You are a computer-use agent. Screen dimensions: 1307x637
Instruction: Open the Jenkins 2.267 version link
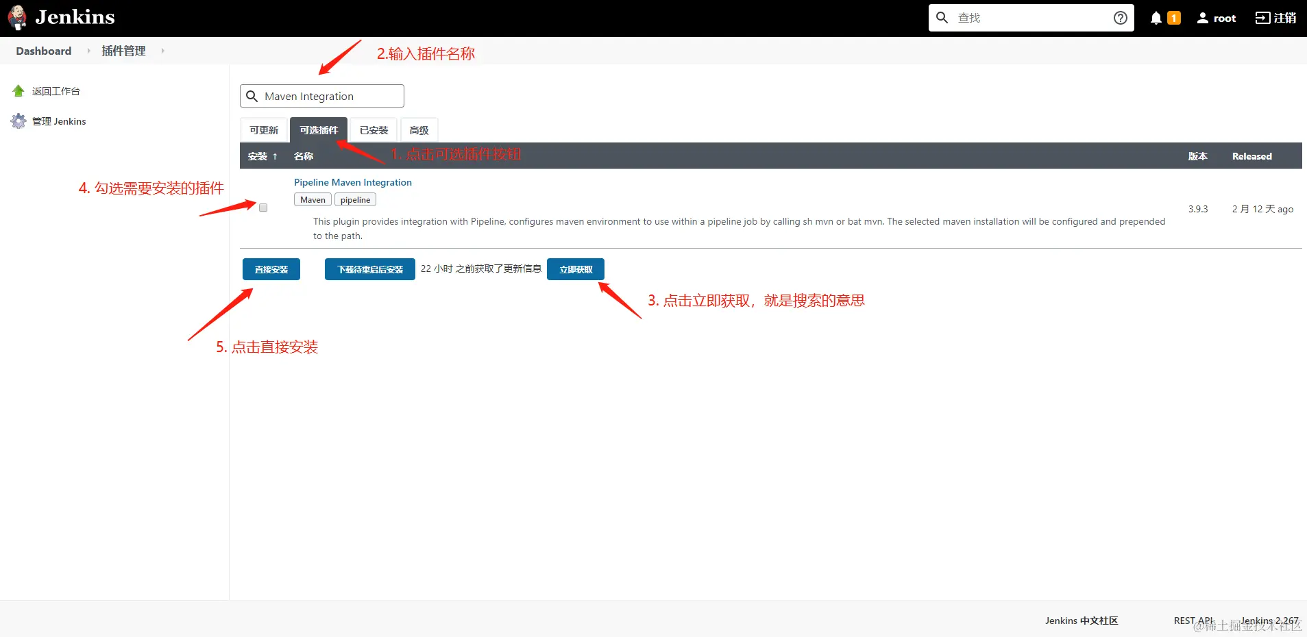click(x=1269, y=621)
